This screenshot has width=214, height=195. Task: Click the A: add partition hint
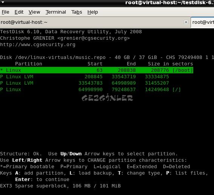click(41, 173)
